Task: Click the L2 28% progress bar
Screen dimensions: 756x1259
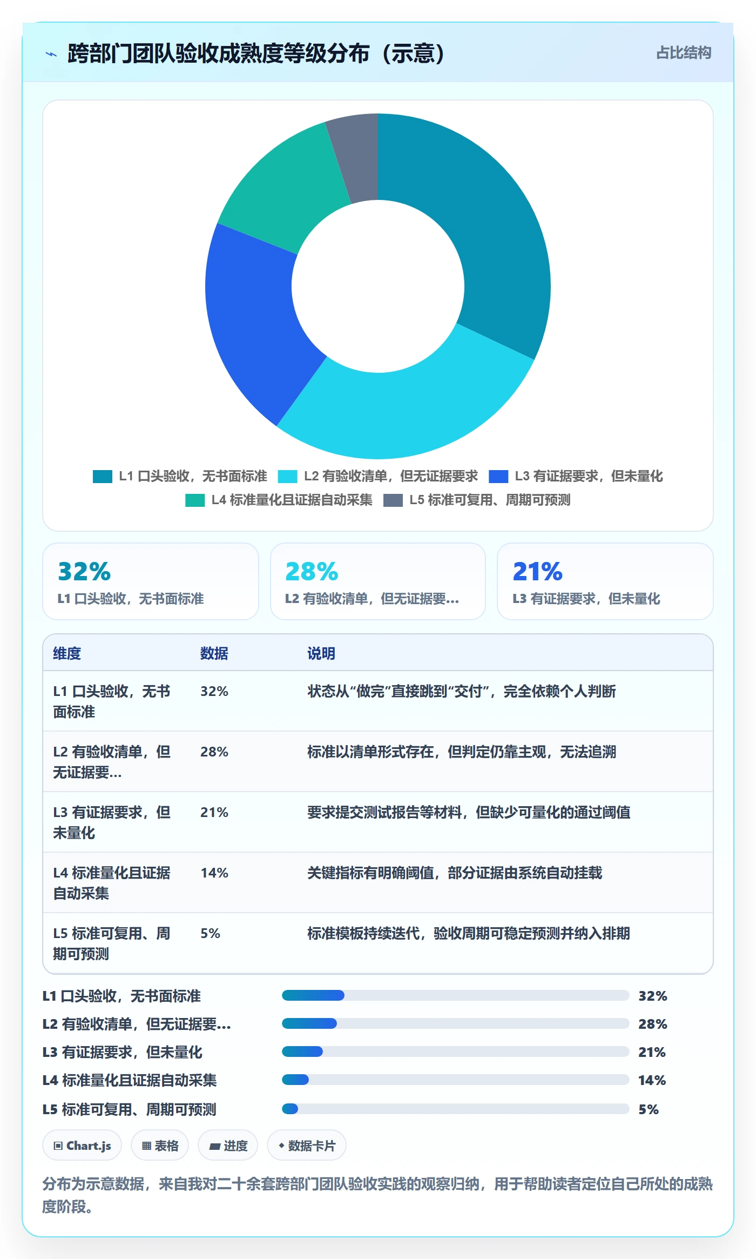Action: [455, 1023]
